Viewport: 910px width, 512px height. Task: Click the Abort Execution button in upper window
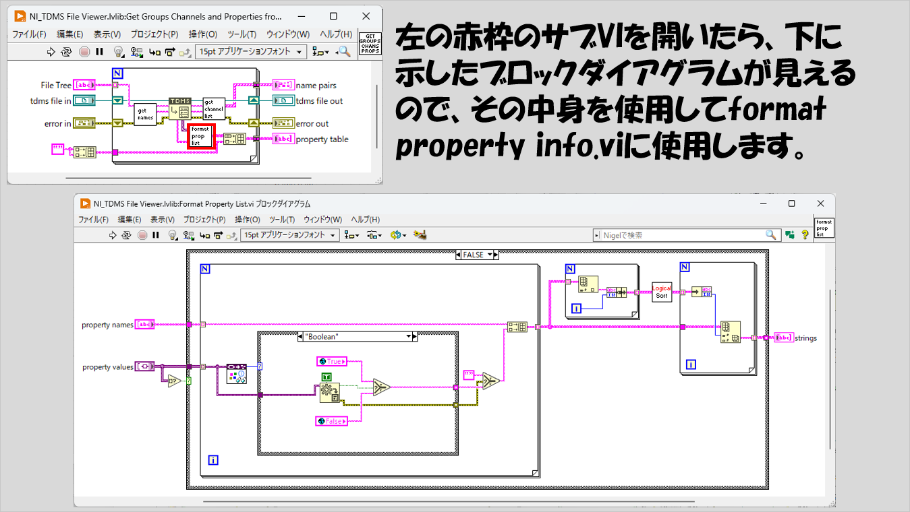click(x=84, y=51)
